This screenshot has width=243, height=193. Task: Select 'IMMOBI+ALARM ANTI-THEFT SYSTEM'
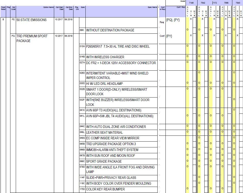point(112,150)
